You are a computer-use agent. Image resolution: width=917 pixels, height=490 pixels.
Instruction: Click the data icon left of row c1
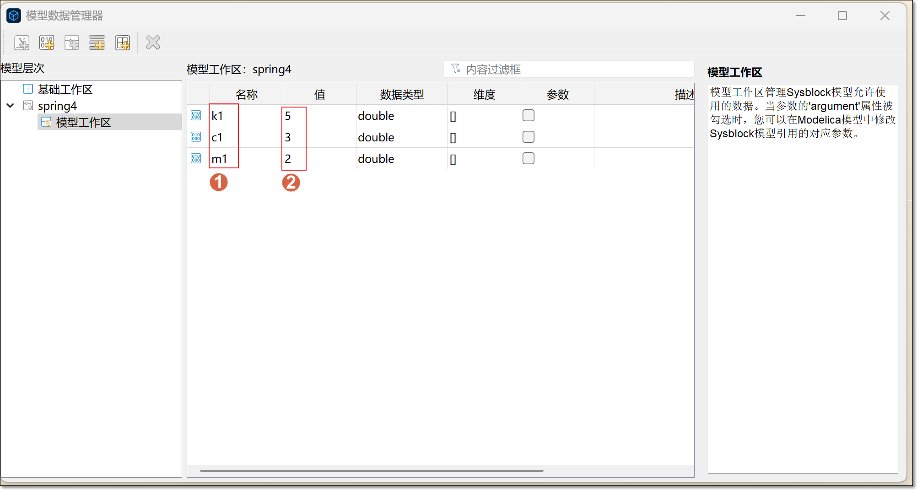196,137
